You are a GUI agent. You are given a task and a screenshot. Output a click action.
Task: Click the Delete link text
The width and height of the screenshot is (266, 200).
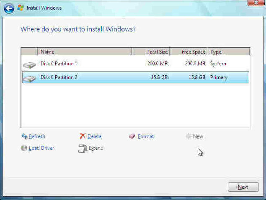[x=94, y=136]
